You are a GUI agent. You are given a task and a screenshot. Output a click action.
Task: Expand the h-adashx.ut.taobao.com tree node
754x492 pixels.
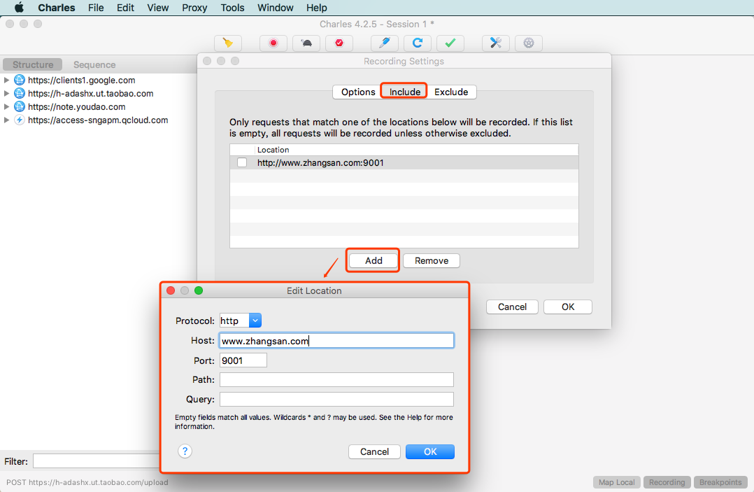point(7,93)
